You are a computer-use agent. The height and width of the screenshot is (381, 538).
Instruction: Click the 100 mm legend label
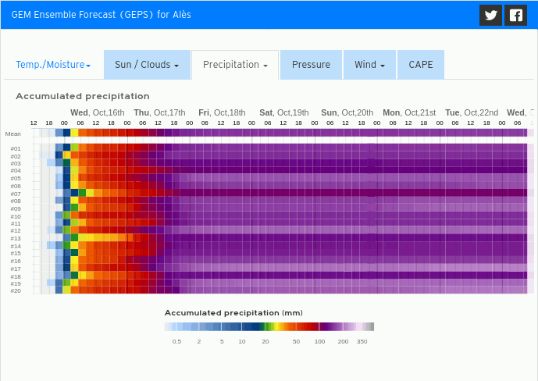[320, 341]
